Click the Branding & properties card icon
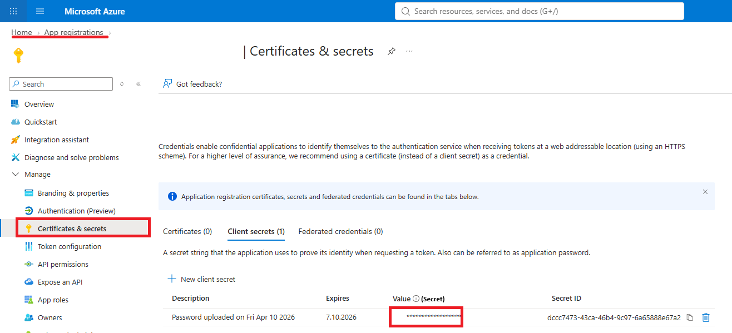 29,193
